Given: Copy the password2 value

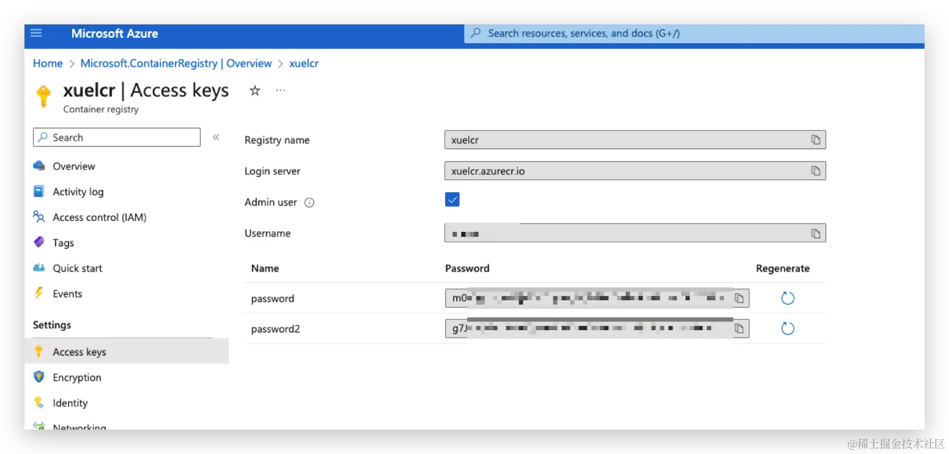Looking at the screenshot, I should point(739,329).
